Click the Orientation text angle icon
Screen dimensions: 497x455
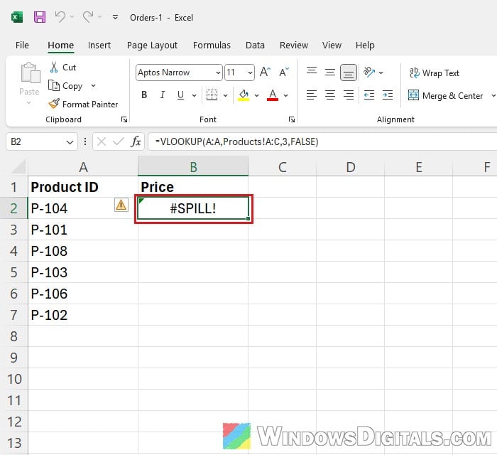[369, 73]
